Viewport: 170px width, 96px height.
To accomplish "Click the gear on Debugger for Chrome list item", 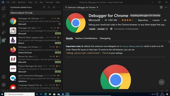I will (59, 24).
